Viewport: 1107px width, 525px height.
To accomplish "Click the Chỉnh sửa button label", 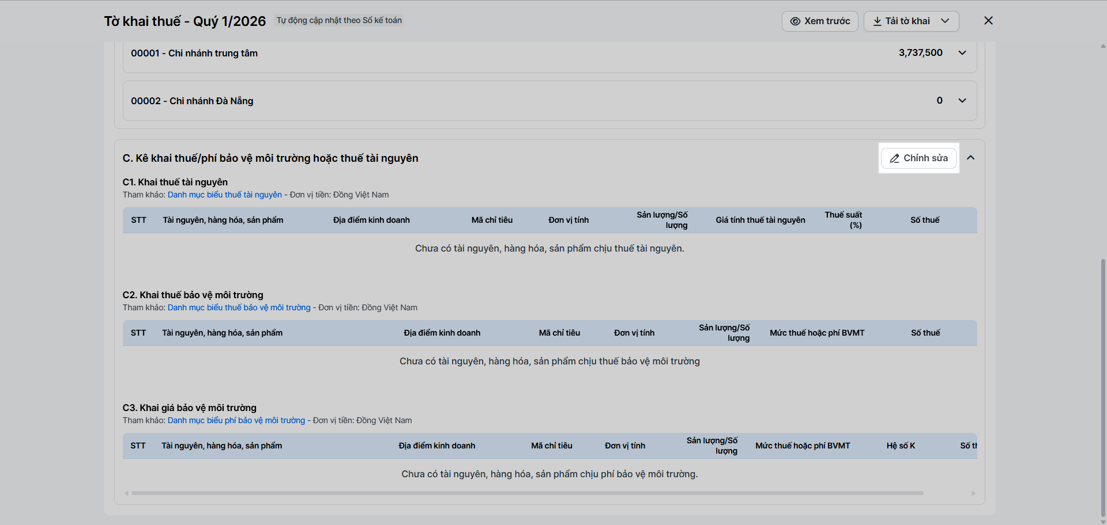I will tap(925, 158).
